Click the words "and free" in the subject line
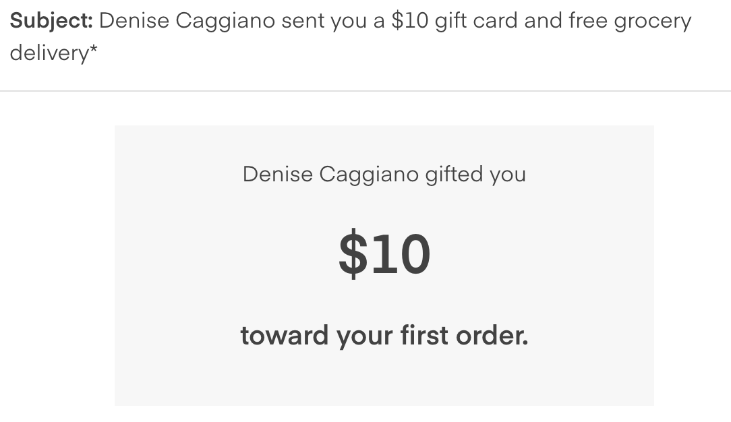This screenshot has height=422, width=731. 566,21
